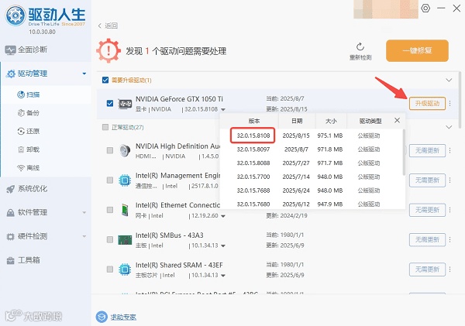Click the GTX 1050 Ti graphics card icon
This screenshot has width=465, height=326.
[125, 104]
